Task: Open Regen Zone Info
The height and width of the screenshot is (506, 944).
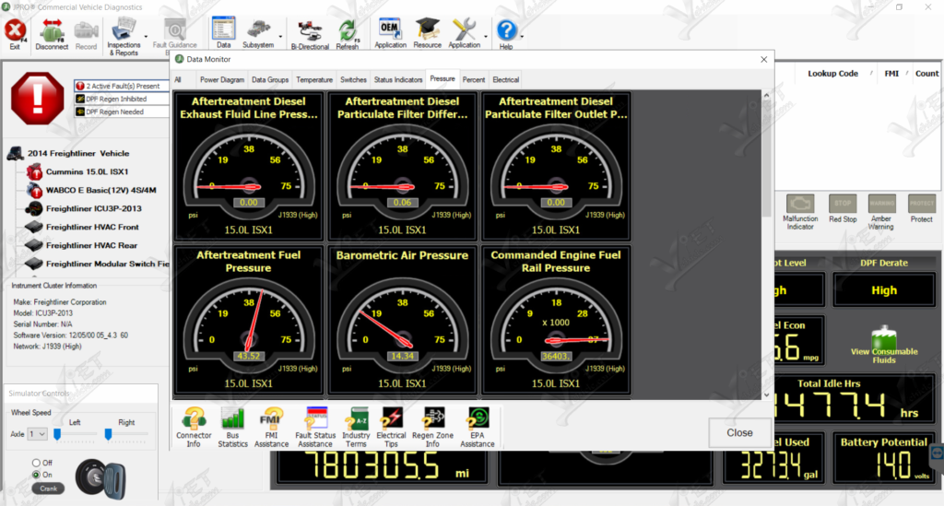Action: 434,427
